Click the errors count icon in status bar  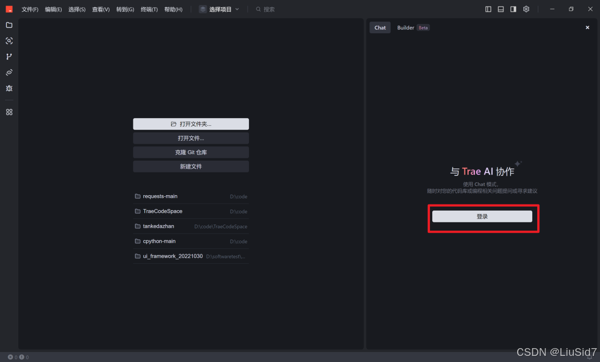11,357
